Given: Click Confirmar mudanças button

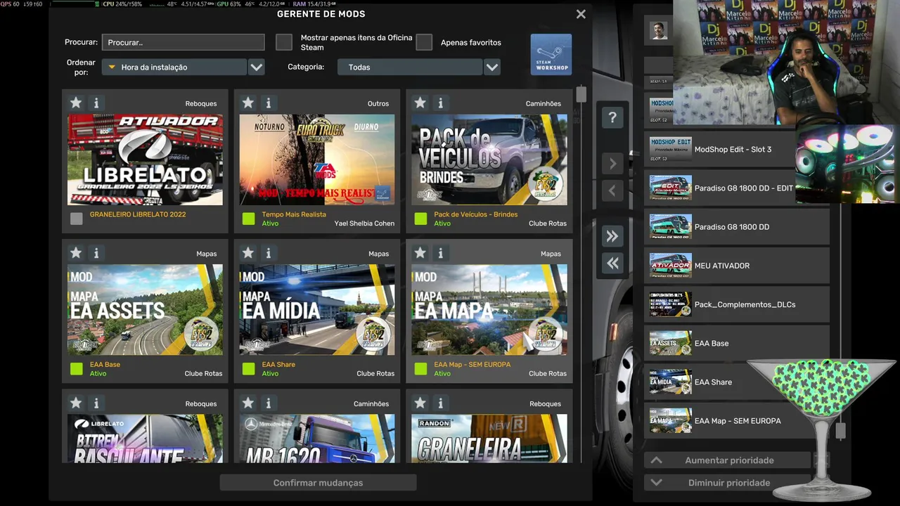Looking at the screenshot, I should (x=318, y=483).
